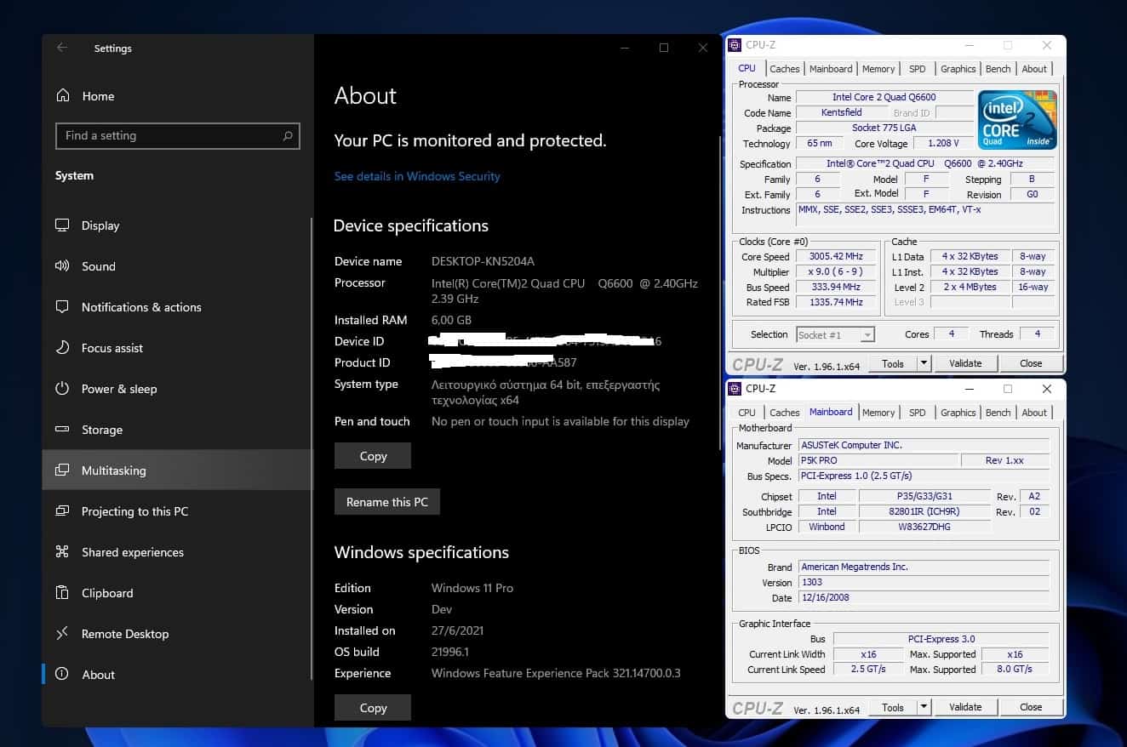
Task: Click the top CPU-Z window title icon
Action: tap(735, 45)
